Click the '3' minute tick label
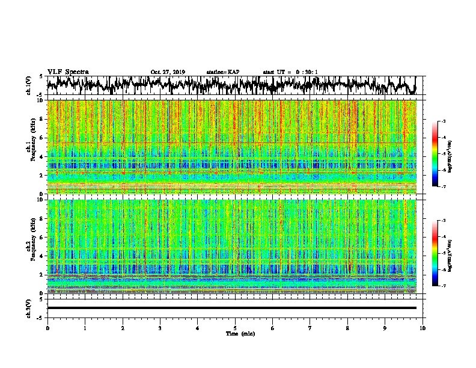The height and width of the screenshot is (368, 476). point(160,328)
